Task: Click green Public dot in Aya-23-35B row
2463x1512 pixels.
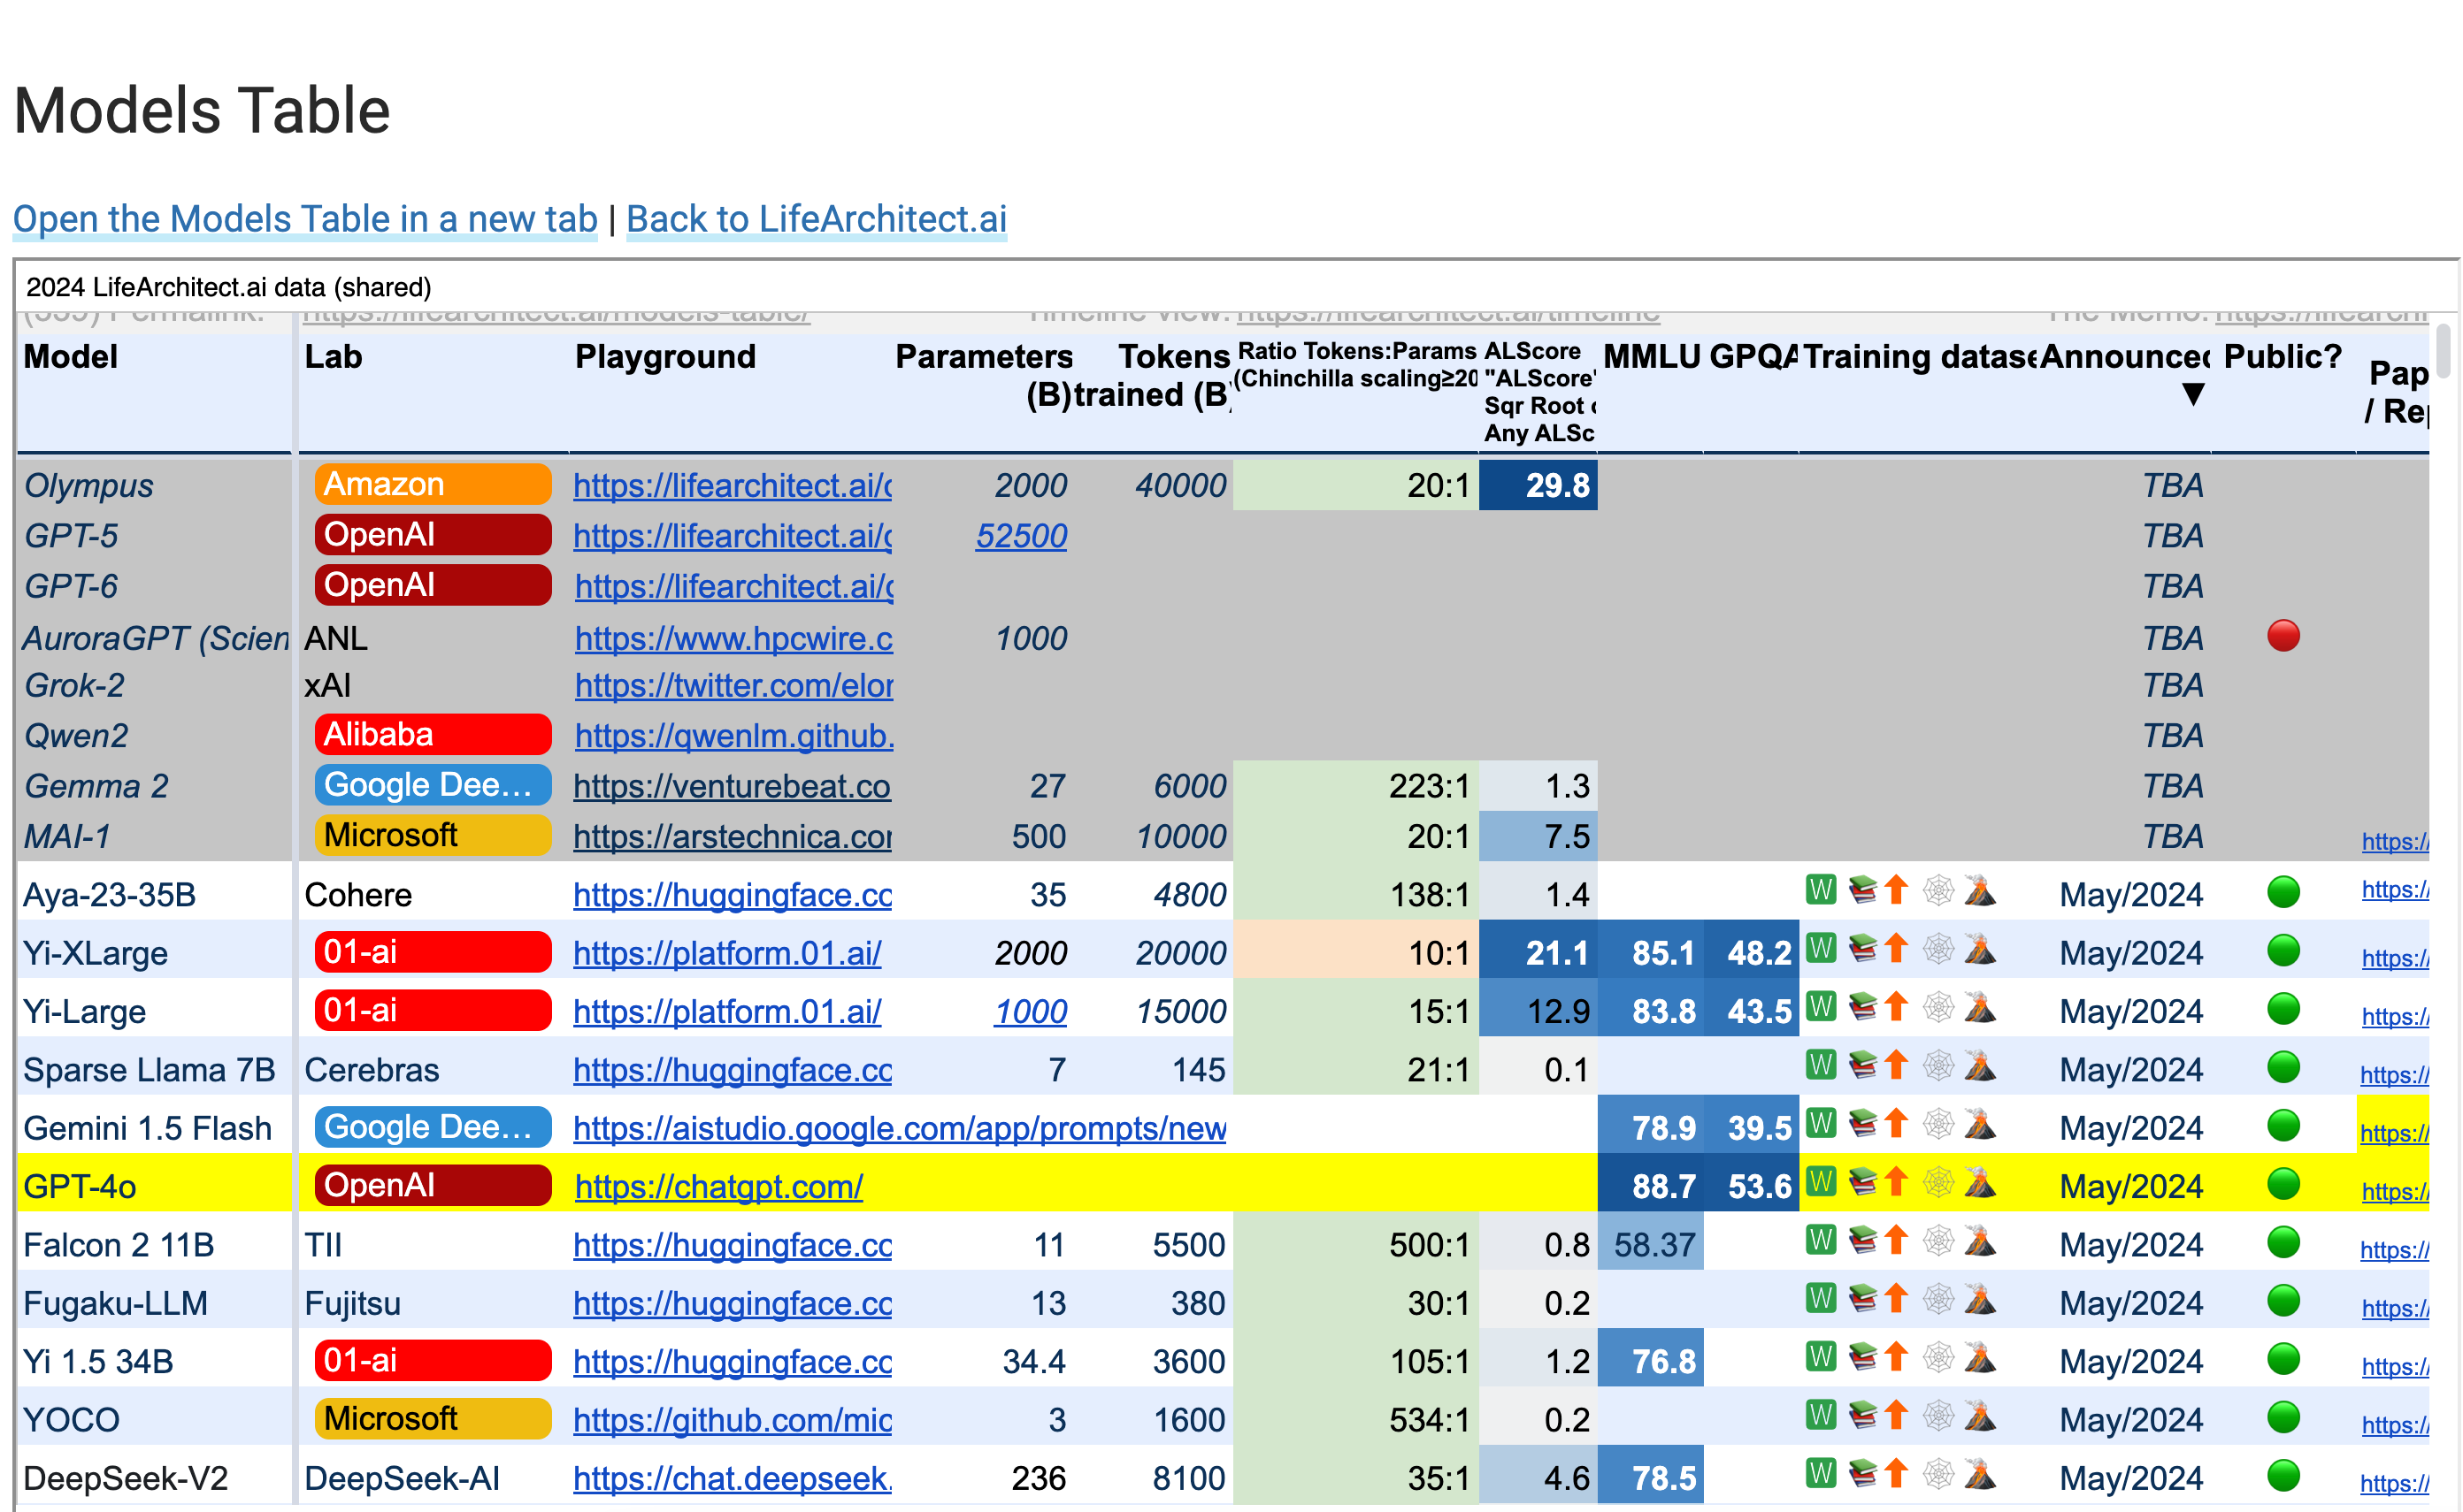Action: click(x=2283, y=891)
